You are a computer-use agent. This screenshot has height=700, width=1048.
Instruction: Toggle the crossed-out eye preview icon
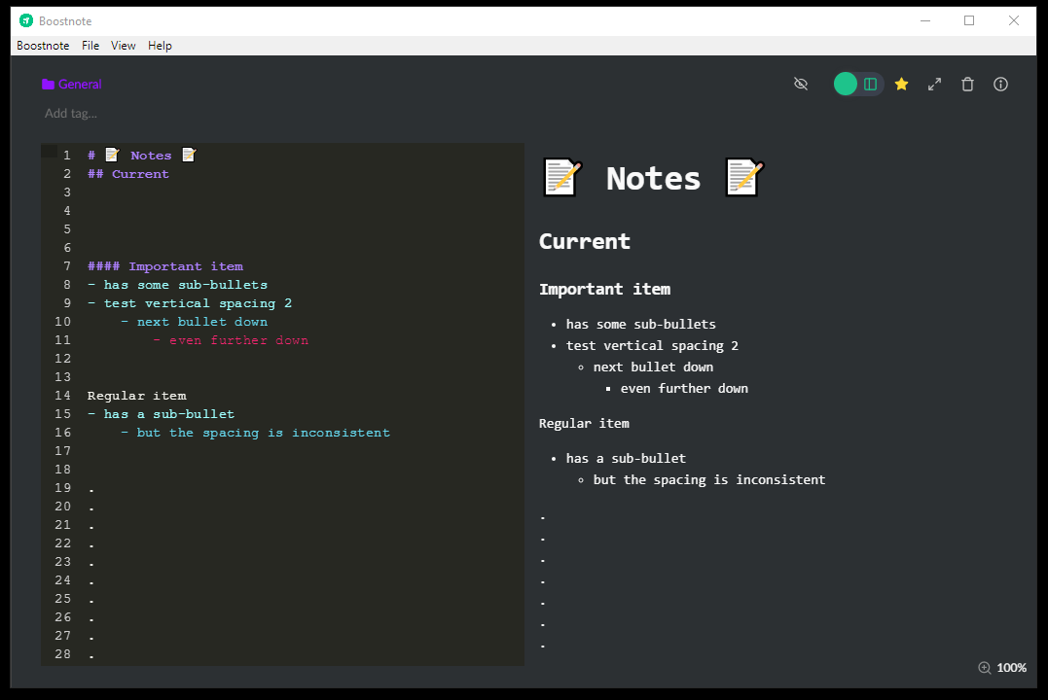tap(801, 84)
